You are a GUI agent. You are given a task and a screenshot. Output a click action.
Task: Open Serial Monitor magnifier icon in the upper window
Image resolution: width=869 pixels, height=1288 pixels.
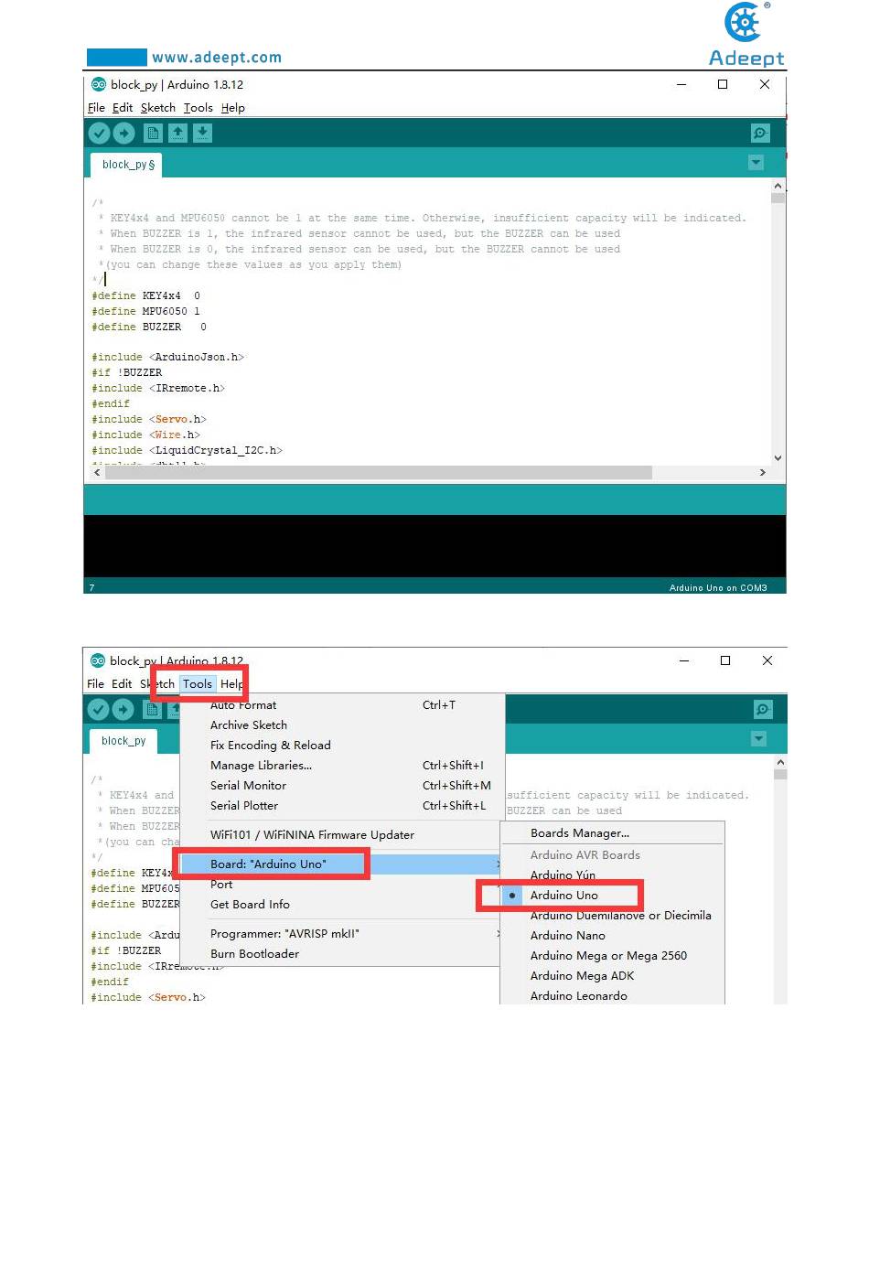(x=760, y=134)
